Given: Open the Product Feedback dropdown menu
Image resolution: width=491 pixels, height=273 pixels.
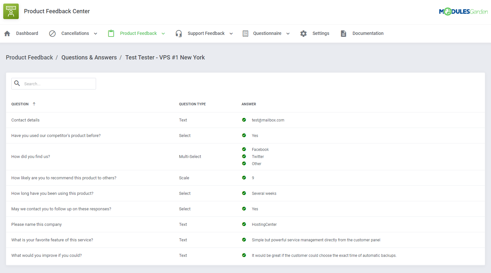Looking at the screenshot, I should point(163,33).
